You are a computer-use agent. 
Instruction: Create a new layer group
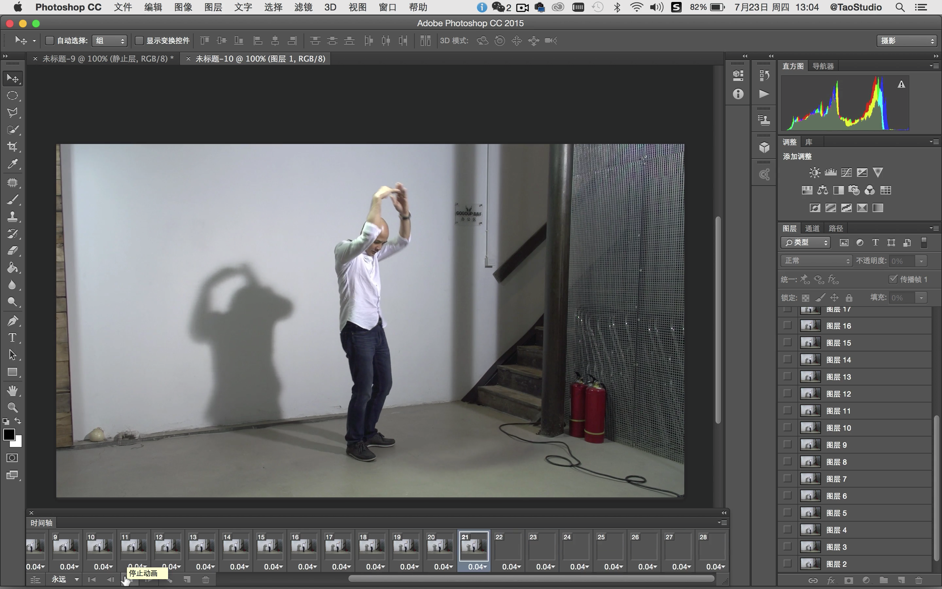(883, 580)
